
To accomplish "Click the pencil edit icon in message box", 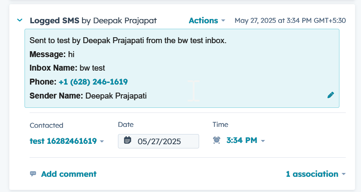I will [x=331, y=95].
